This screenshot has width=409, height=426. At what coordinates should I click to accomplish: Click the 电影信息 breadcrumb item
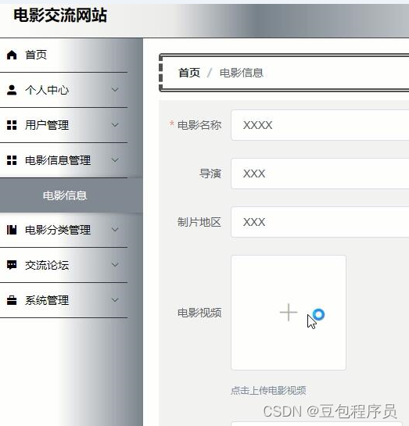click(242, 73)
